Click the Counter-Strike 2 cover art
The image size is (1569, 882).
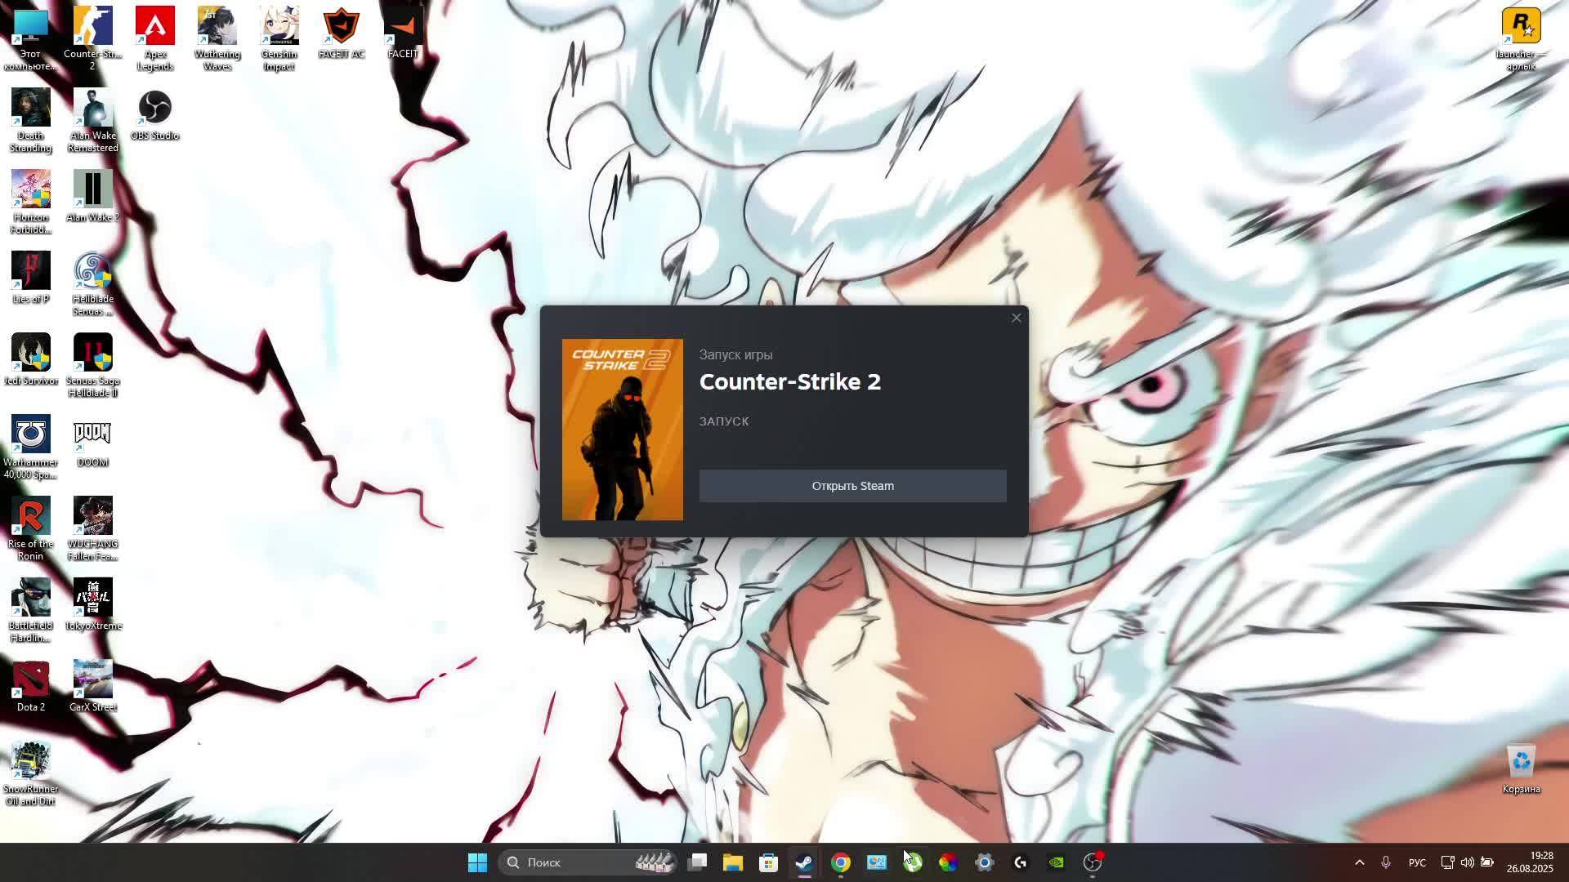[622, 430]
